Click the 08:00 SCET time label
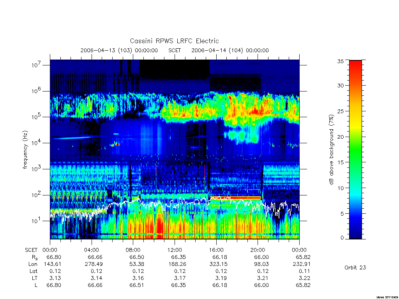Image resolution: width=399 pixels, height=299 pixels. coord(133,250)
